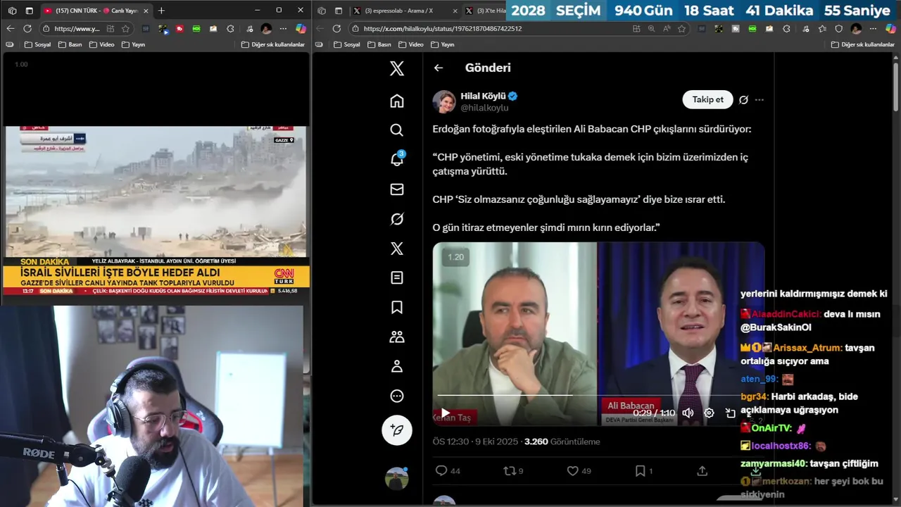
Task: Compose new post with feather button
Action: (x=397, y=430)
